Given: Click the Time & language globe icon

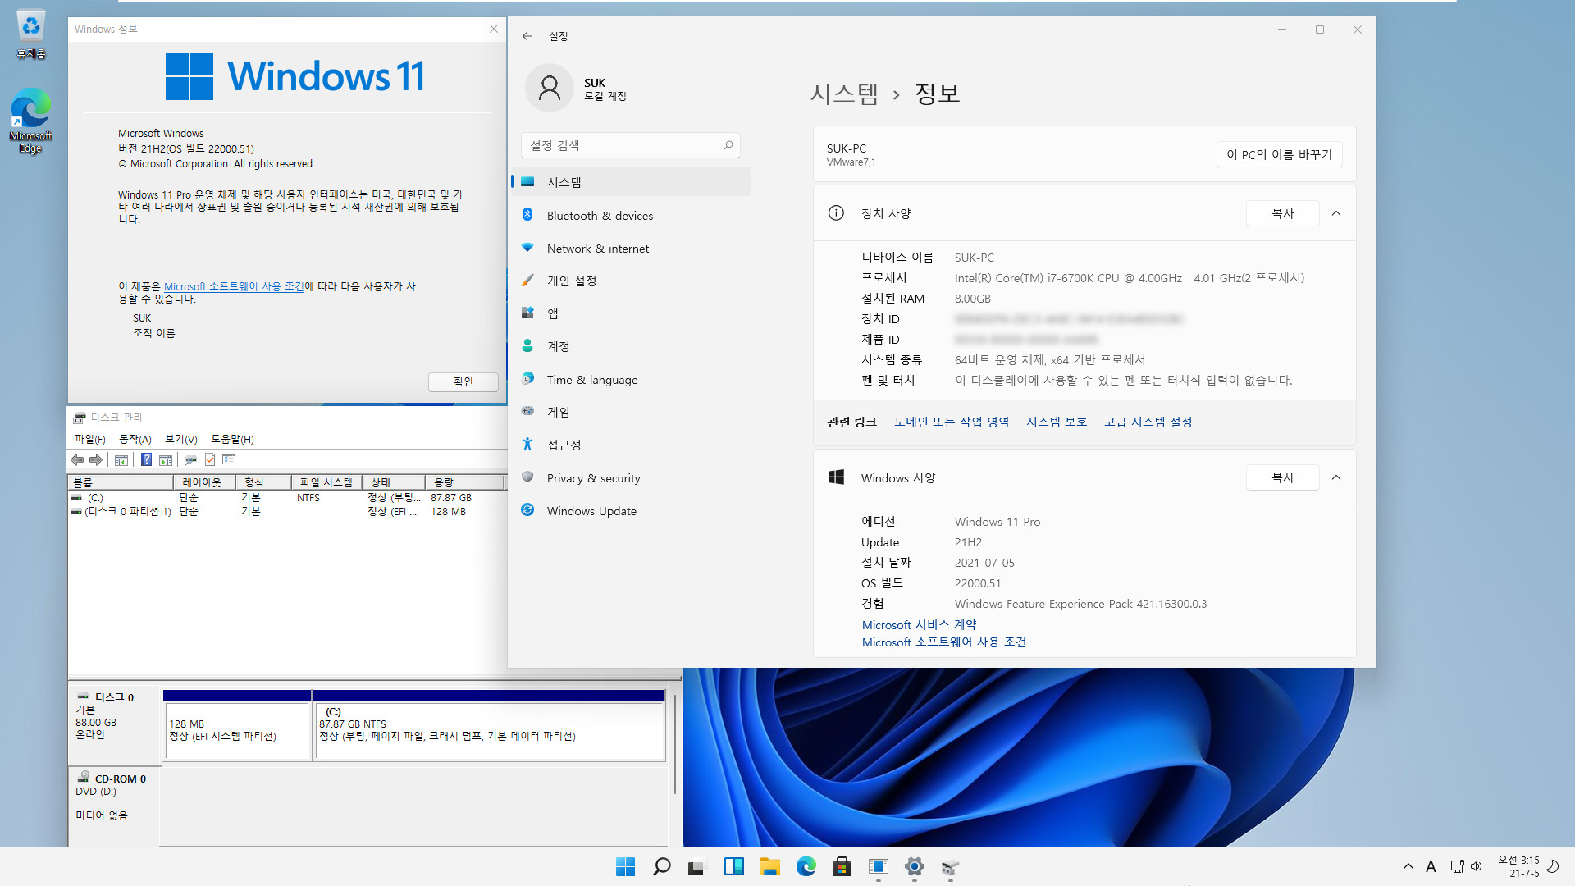Looking at the screenshot, I should point(527,379).
